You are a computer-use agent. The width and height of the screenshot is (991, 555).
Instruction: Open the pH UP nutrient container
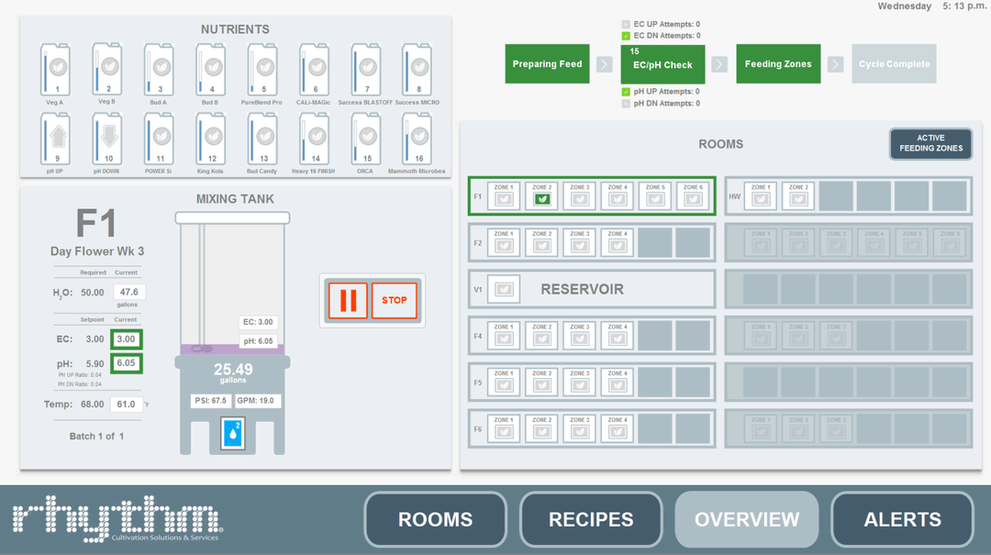(54, 139)
